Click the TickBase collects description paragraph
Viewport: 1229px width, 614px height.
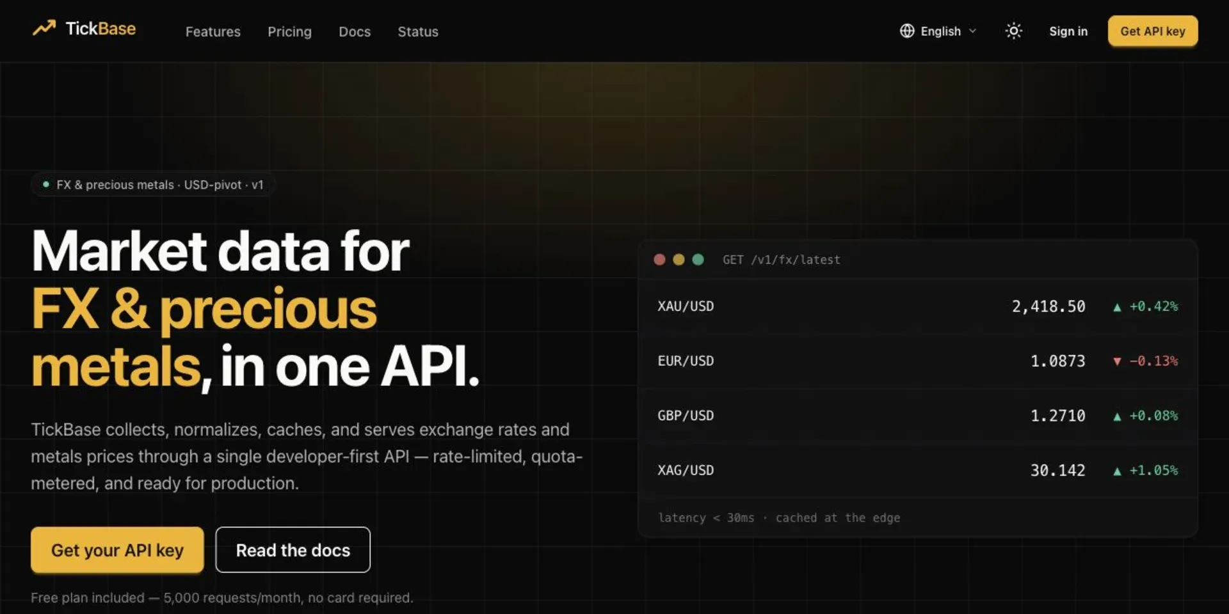[307, 456]
